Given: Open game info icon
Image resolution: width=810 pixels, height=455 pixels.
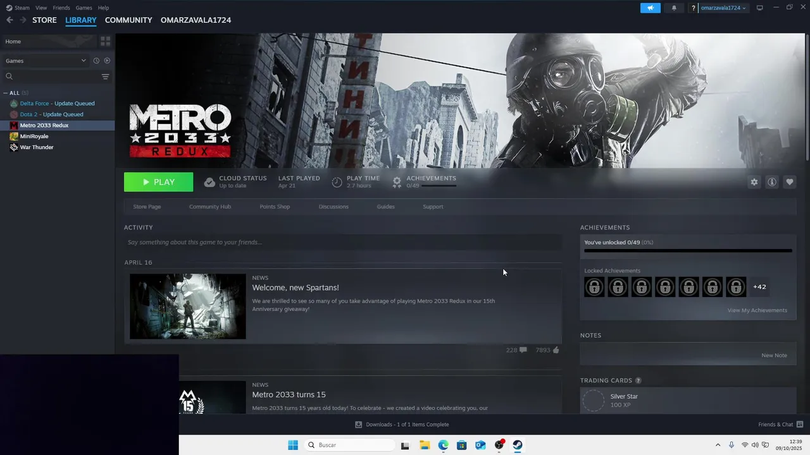Looking at the screenshot, I should (772, 182).
